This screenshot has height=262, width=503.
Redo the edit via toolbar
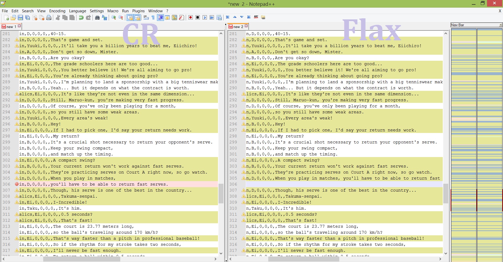tap(88, 18)
